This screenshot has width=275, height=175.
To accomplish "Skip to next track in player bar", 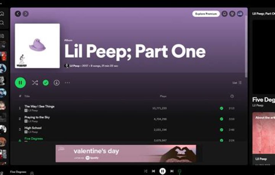I will coord(172,171).
